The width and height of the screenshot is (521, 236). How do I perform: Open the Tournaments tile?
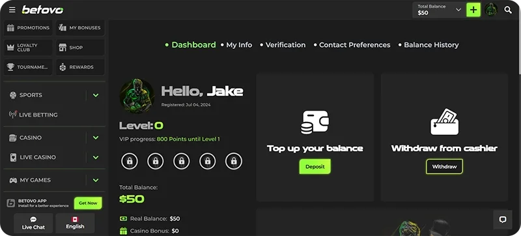pyautogui.click(x=28, y=66)
